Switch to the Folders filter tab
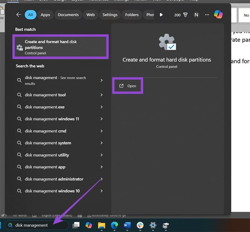 pos(132,15)
